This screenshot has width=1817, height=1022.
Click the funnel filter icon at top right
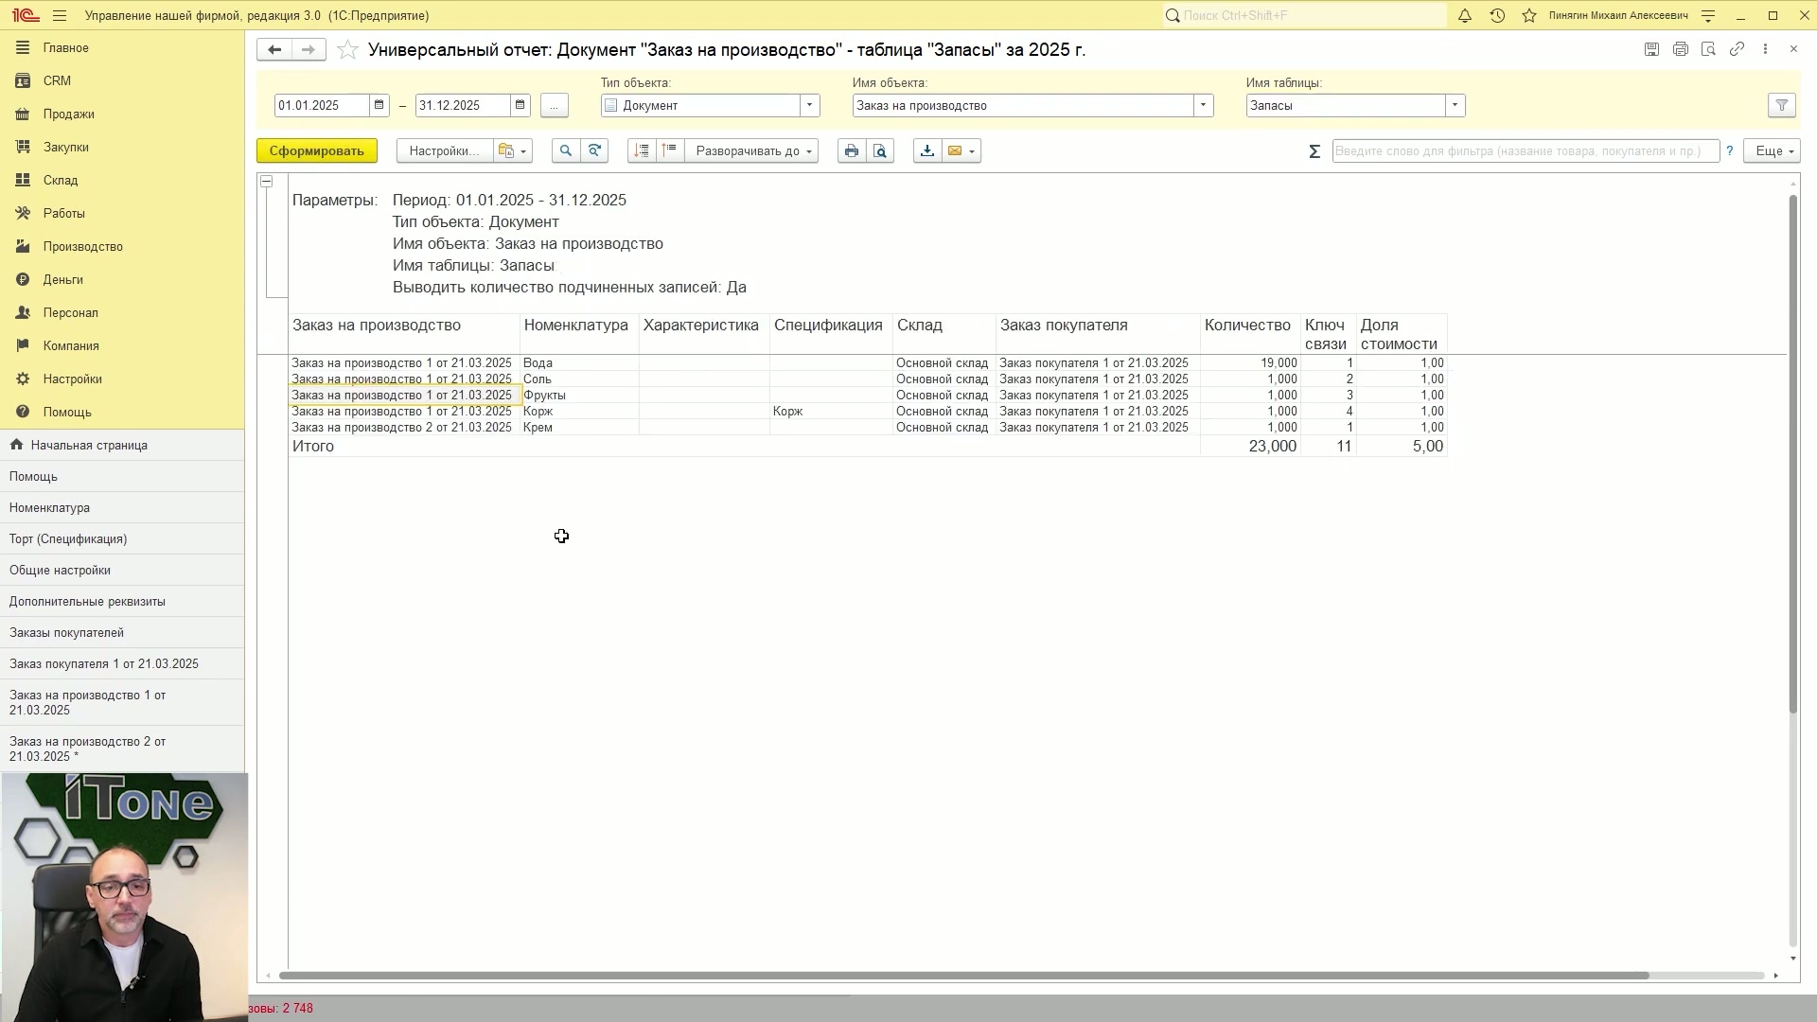tap(1782, 106)
